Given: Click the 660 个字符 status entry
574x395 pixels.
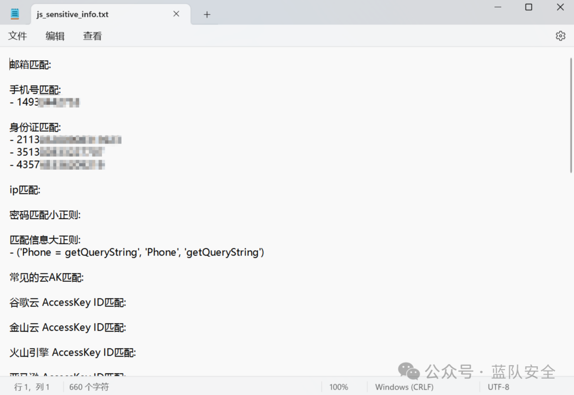Looking at the screenshot, I should point(89,387).
